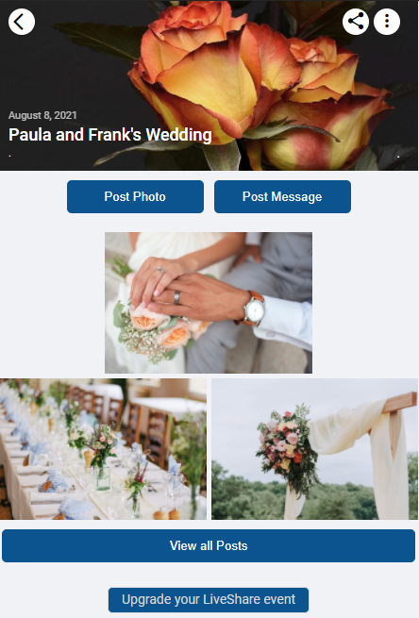This screenshot has width=419, height=618.
Task: Tap the share icon in the header
Action: (356, 22)
